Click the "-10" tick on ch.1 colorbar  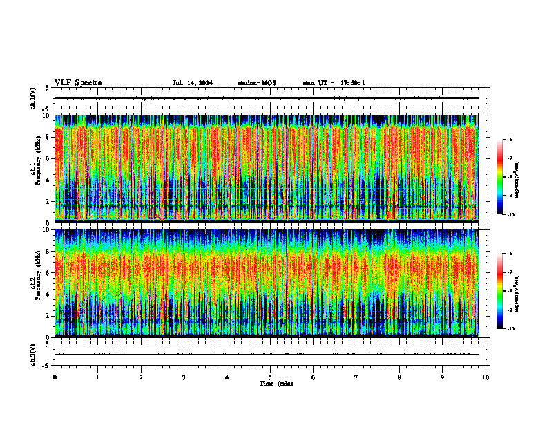click(510, 215)
